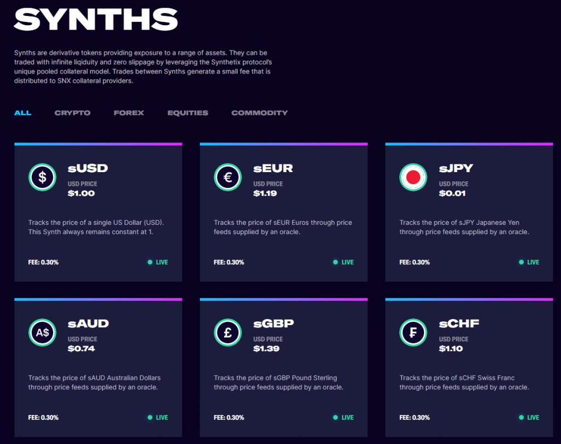This screenshot has height=444, width=561.
Task: Click the LIVE status text on sGBP card
Action: [x=347, y=418]
